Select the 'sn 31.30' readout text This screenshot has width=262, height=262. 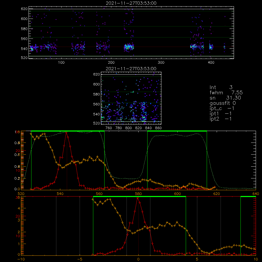point(225,98)
